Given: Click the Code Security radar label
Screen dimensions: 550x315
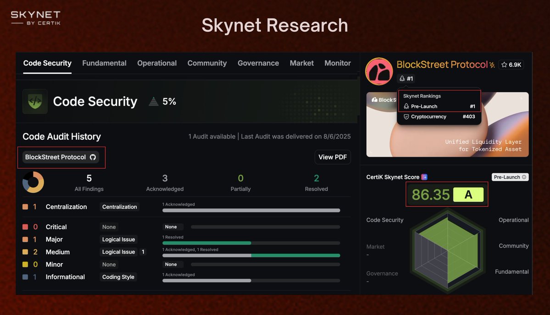Looking at the screenshot, I should [385, 220].
